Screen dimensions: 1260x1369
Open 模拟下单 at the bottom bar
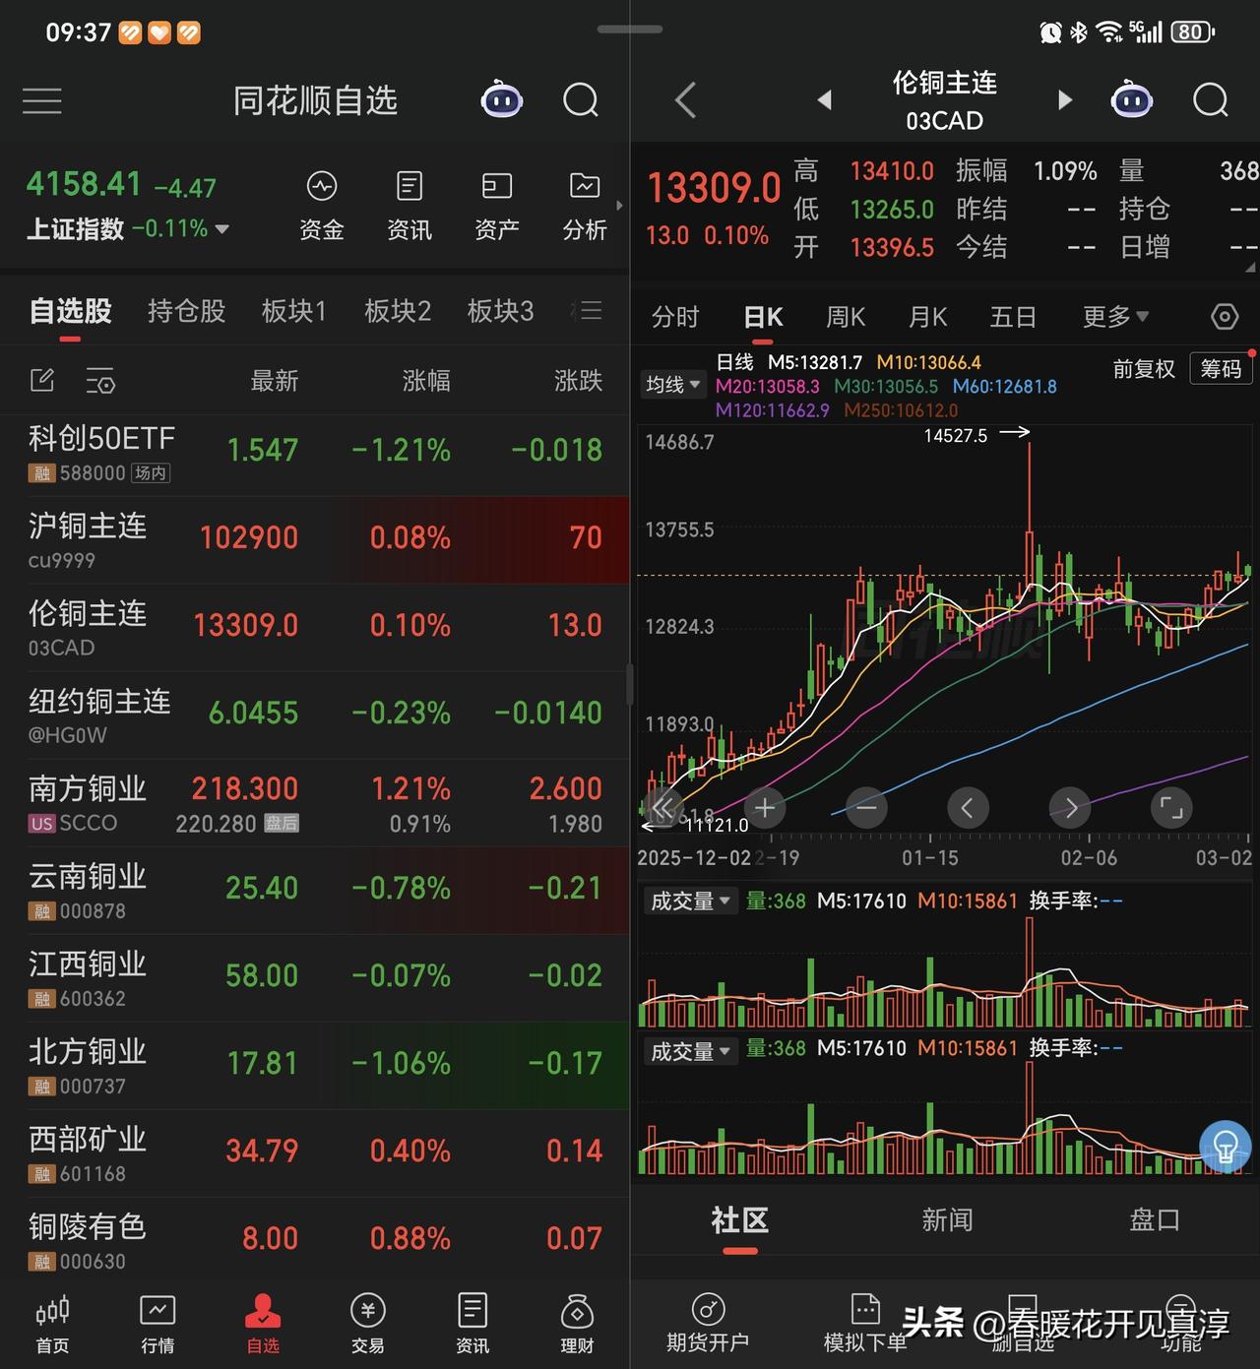(865, 1325)
